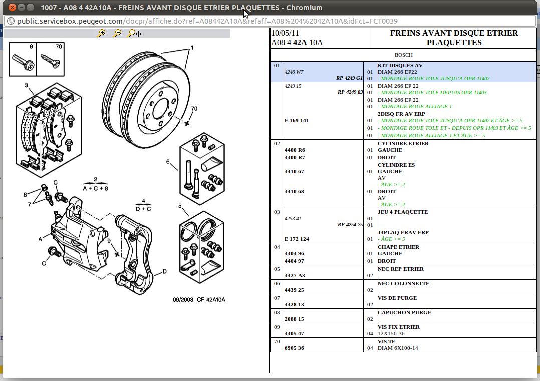Select part number 2088 15
This screenshot has width=540, height=381.
tap(294, 319)
